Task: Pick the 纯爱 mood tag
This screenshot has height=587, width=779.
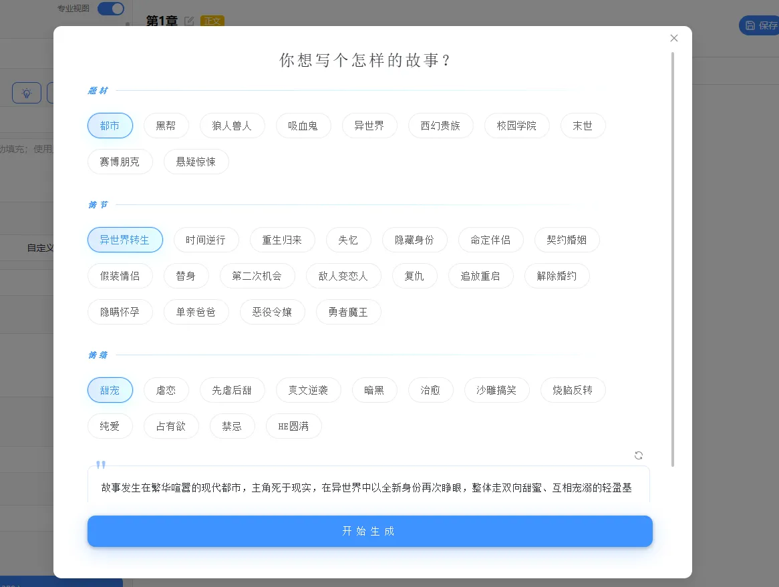Action: pos(110,426)
